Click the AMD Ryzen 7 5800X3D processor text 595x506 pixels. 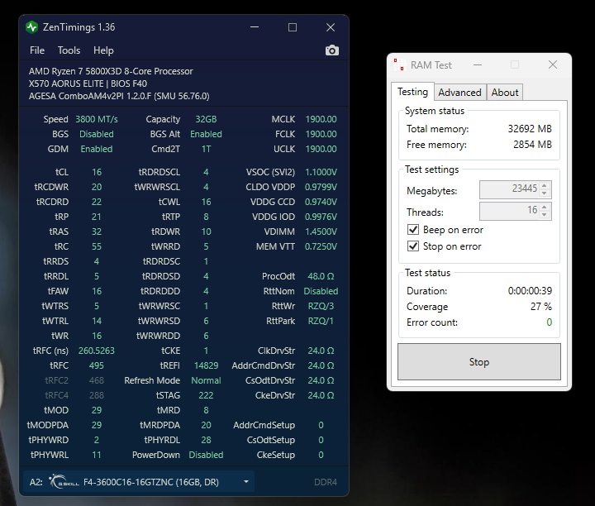[111, 71]
